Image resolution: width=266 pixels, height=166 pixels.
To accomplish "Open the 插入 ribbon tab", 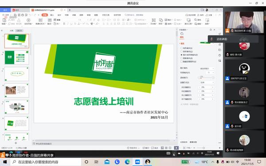I will pyautogui.click(x=52, y=15).
